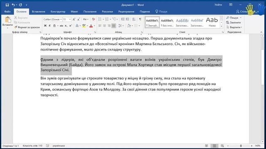Save the document via quick access

[7, 5]
